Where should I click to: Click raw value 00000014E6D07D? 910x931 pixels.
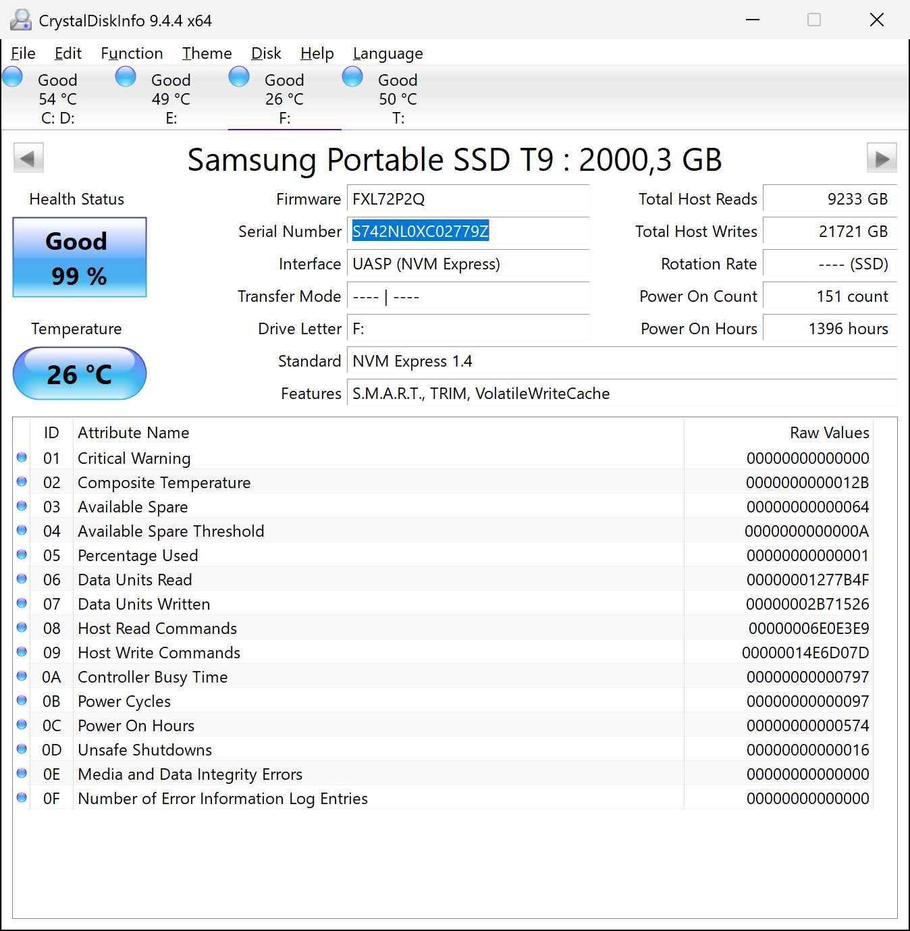coord(805,653)
